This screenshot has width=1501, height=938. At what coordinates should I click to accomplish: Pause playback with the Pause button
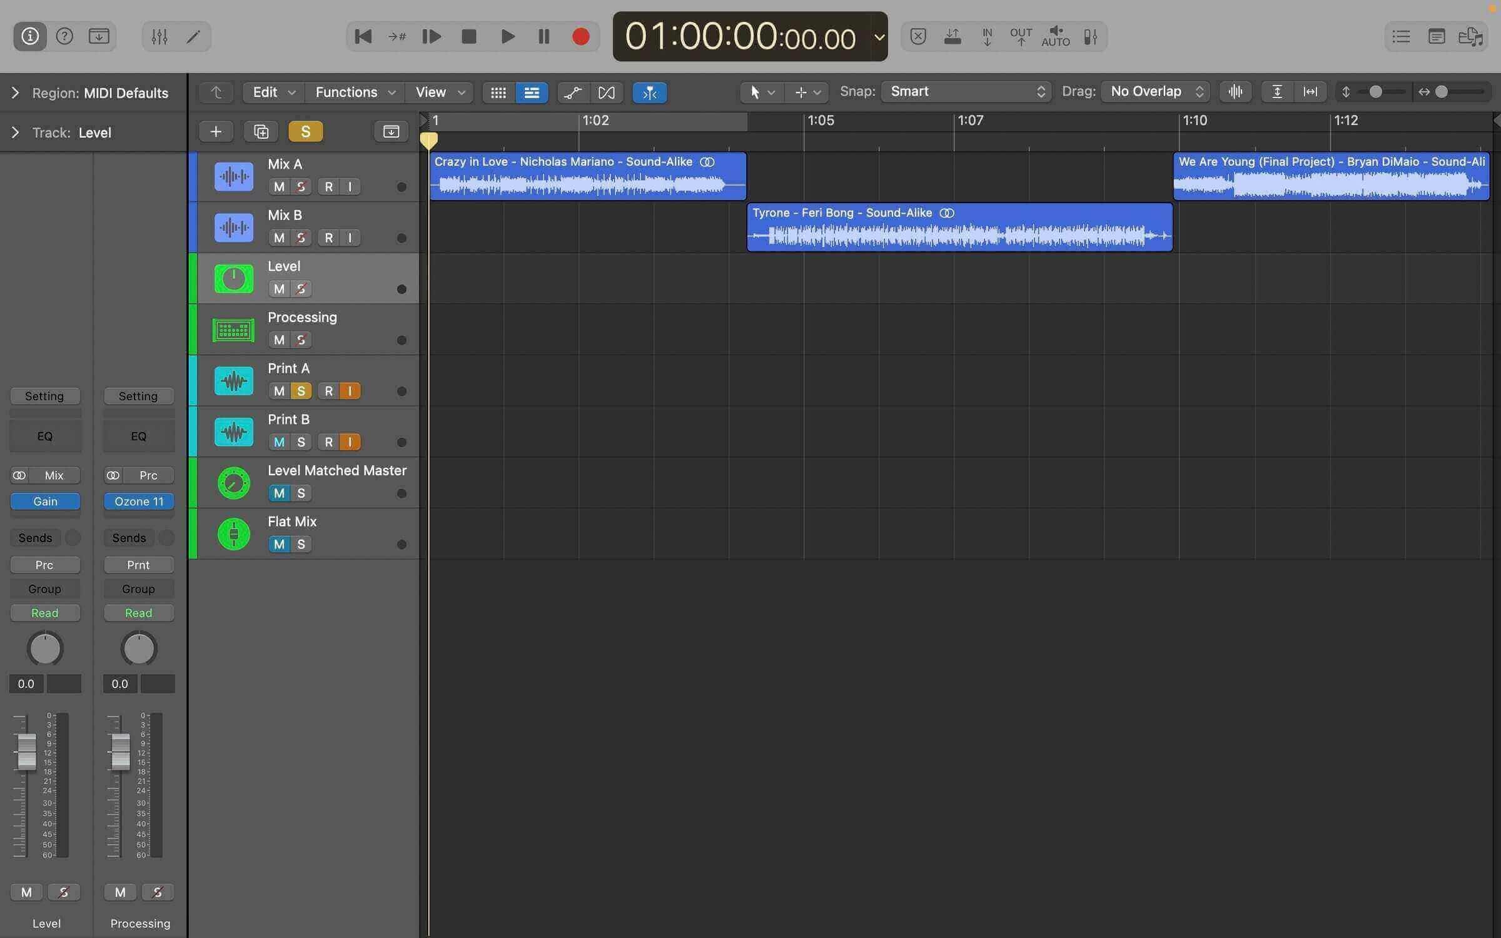coord(544,36)
